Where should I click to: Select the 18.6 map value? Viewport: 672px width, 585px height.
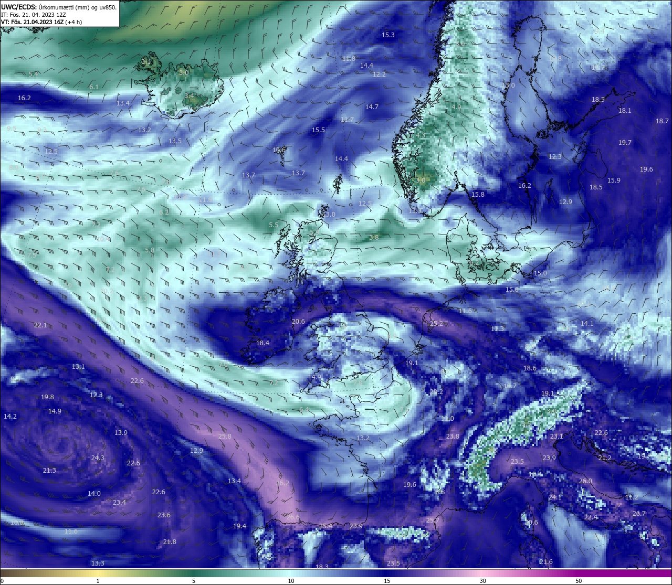coord(530,368)
